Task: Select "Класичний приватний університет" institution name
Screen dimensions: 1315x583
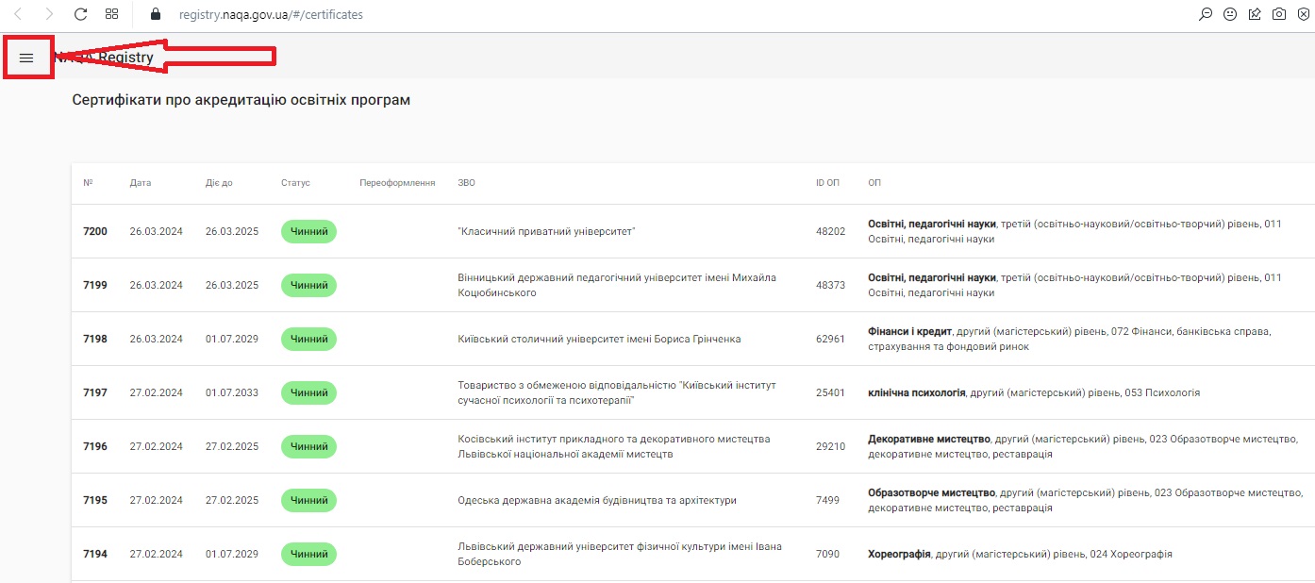Action: point(546,231)
